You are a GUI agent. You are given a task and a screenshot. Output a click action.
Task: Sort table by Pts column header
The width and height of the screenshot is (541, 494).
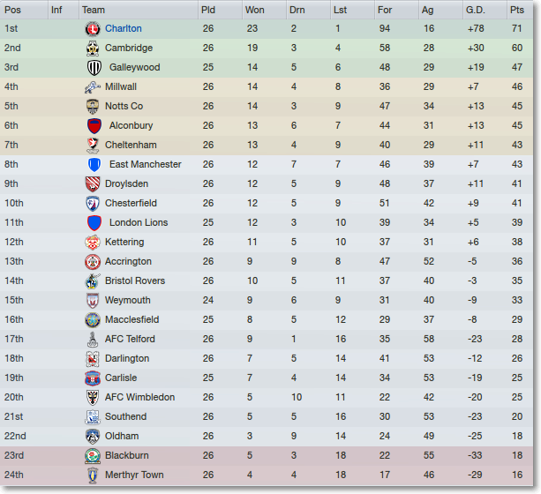click(517, 10)
